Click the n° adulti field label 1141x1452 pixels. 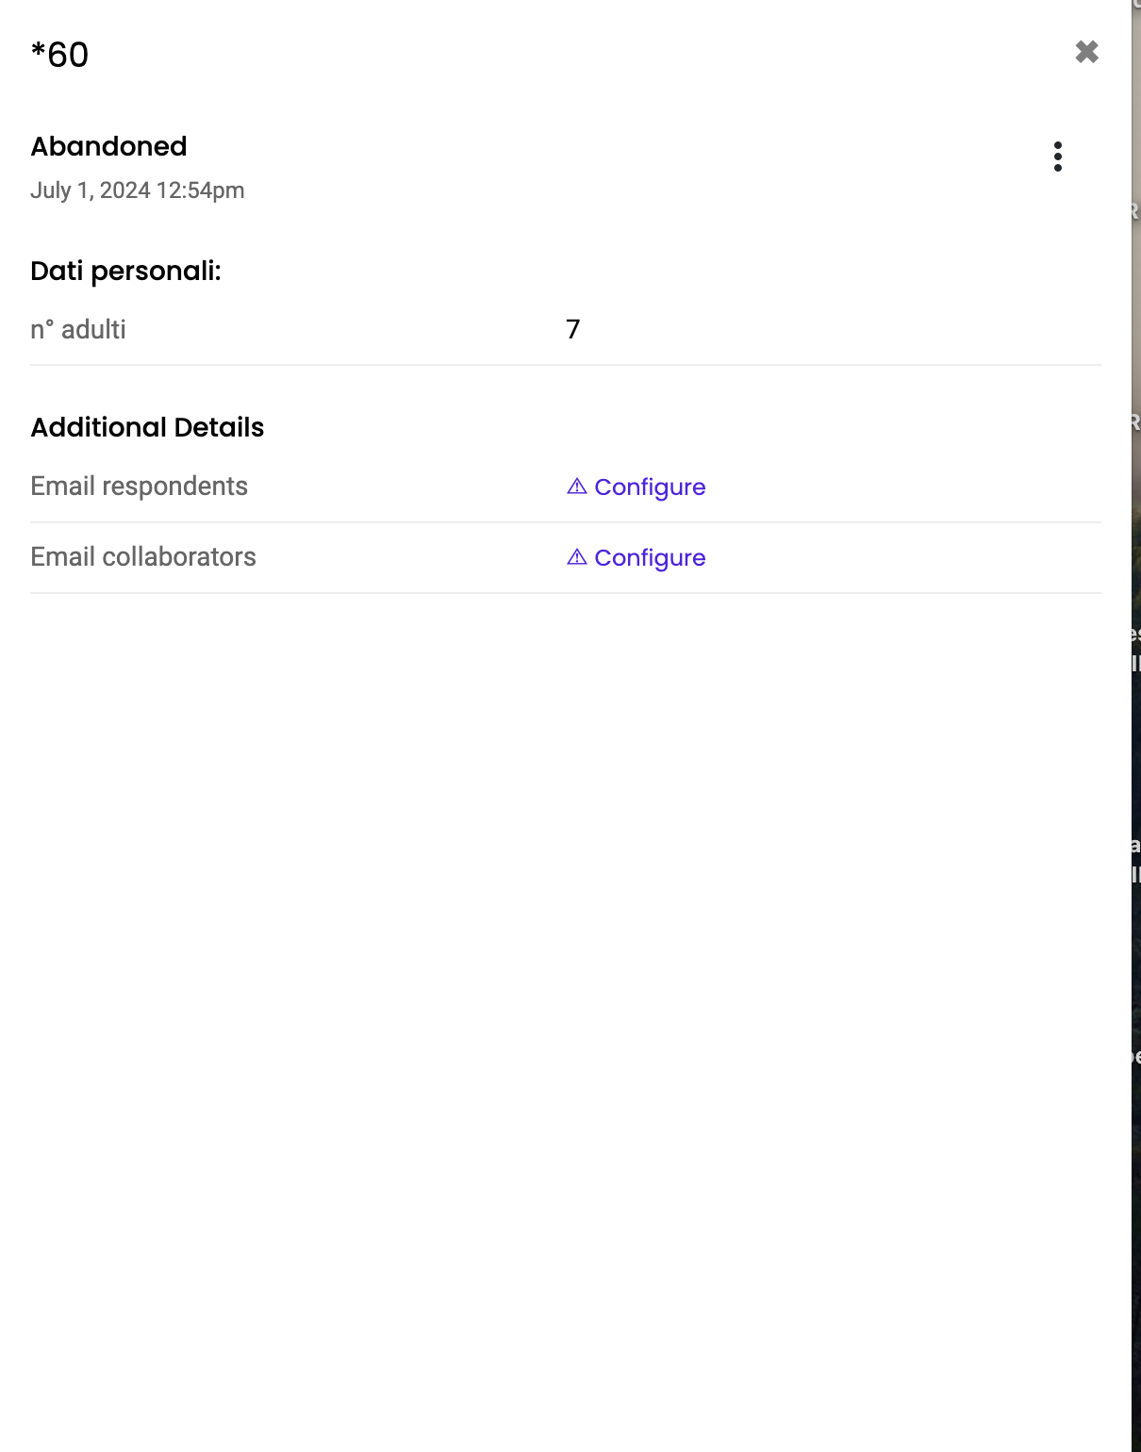(x=77, y=330)
